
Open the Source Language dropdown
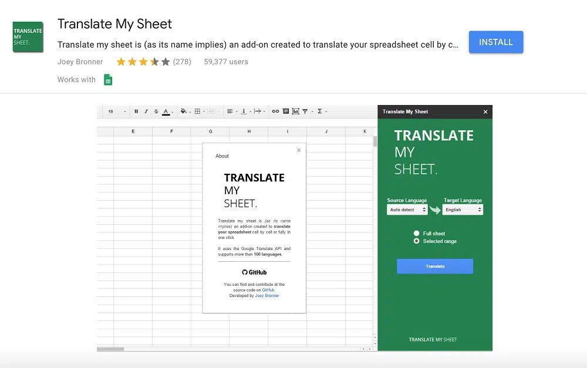(407, 210)
